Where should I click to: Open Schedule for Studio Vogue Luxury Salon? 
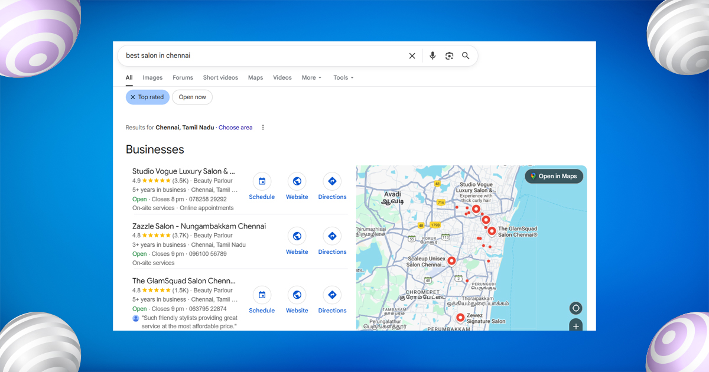(262, 181)
